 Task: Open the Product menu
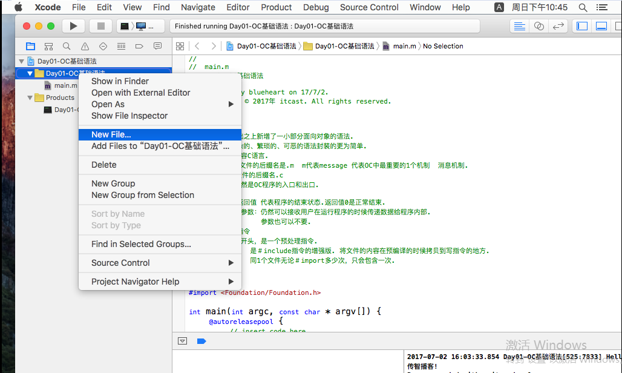click(x=276, y=7)
